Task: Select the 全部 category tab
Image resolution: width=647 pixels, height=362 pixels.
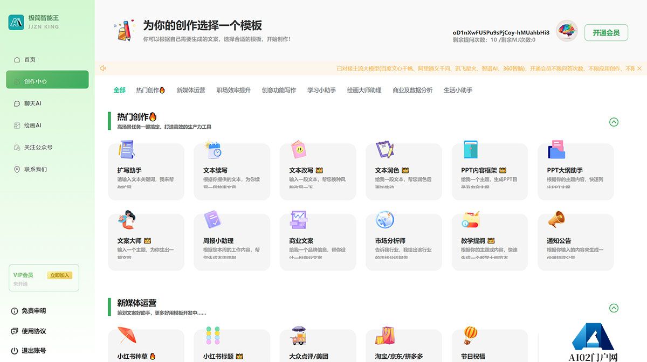Action: (x=119, y=90)
